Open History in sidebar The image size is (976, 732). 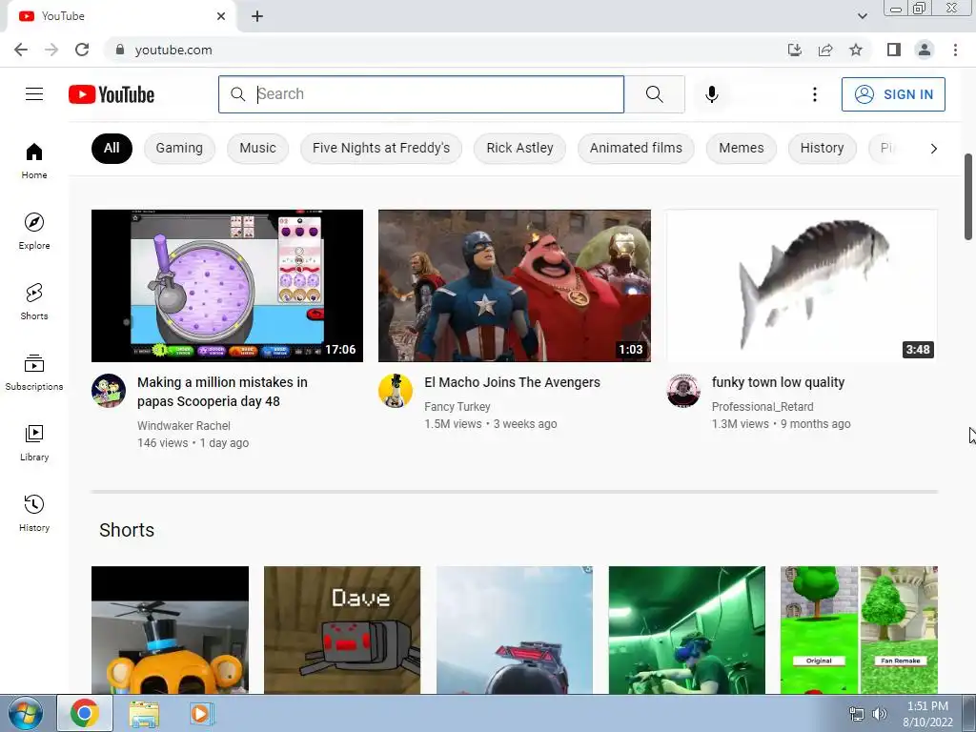[34, 514]
